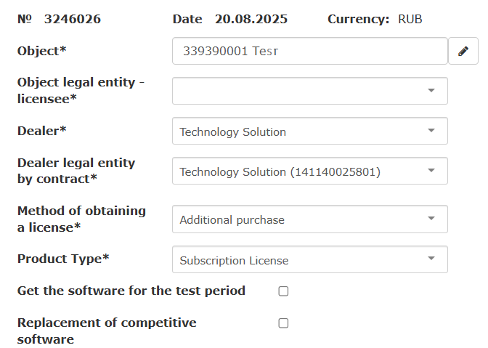Screen dimensions: 488x348
Task: Check the Replacement of competitive software box
Action: [283, 323]
